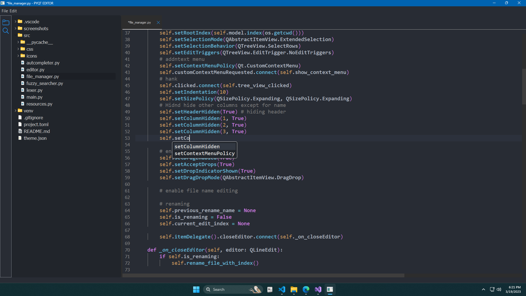Open the search sidebar icon
526x296 pixels.
click(x=5, y=31)
